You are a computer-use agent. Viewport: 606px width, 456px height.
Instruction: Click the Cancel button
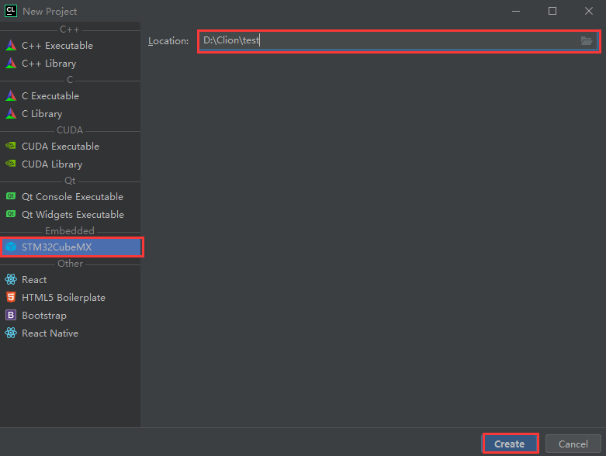573,444
